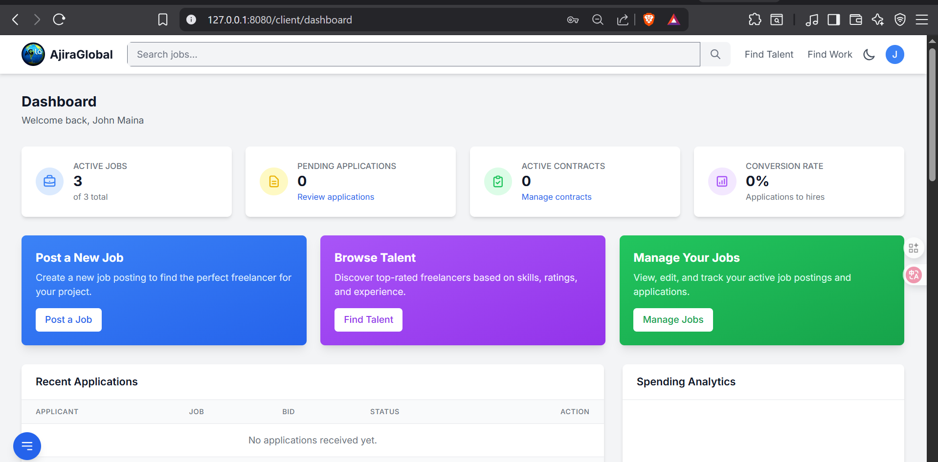Click the page vertical scrollbar
This screenshot has height=462, width=938.
point(932,115)
